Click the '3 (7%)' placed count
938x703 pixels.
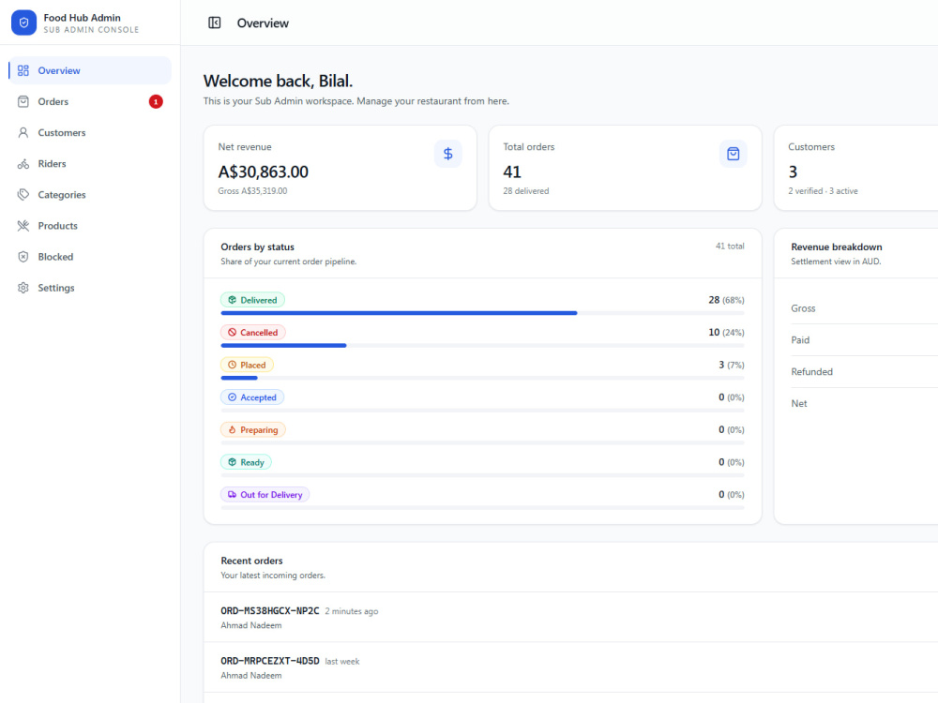click(x=731, y=365)
